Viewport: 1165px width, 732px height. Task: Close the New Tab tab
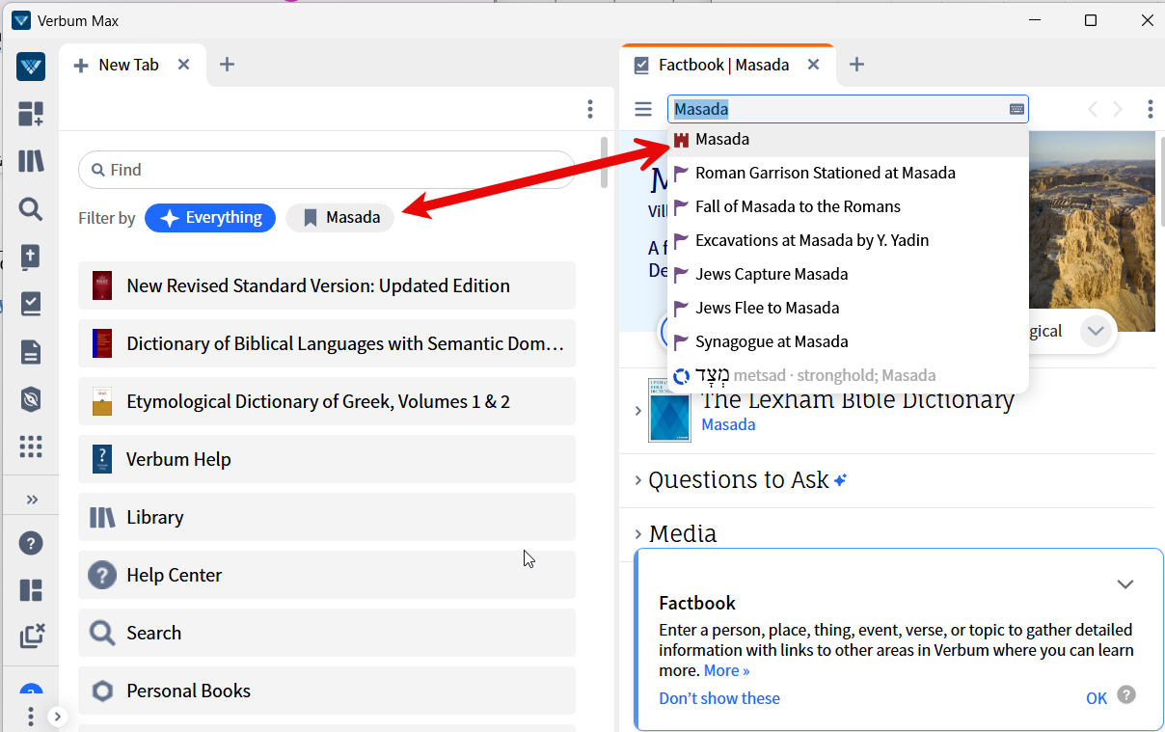pos(183,65)
